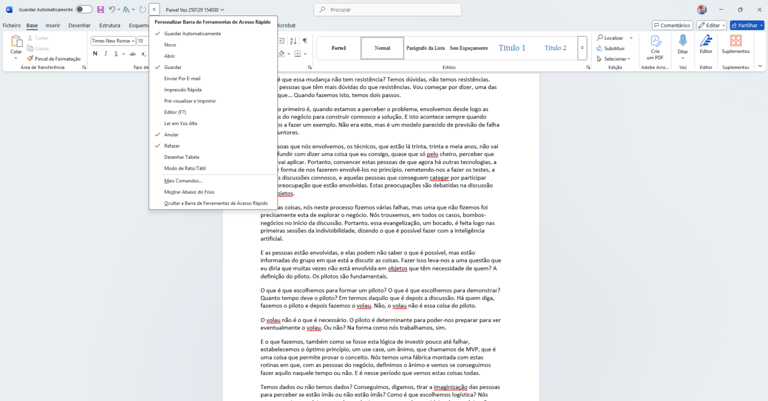Click the Redo icon in the quick access toolbar
The width and height of the screenshot is (768, 401).
[x=142, y=9]
